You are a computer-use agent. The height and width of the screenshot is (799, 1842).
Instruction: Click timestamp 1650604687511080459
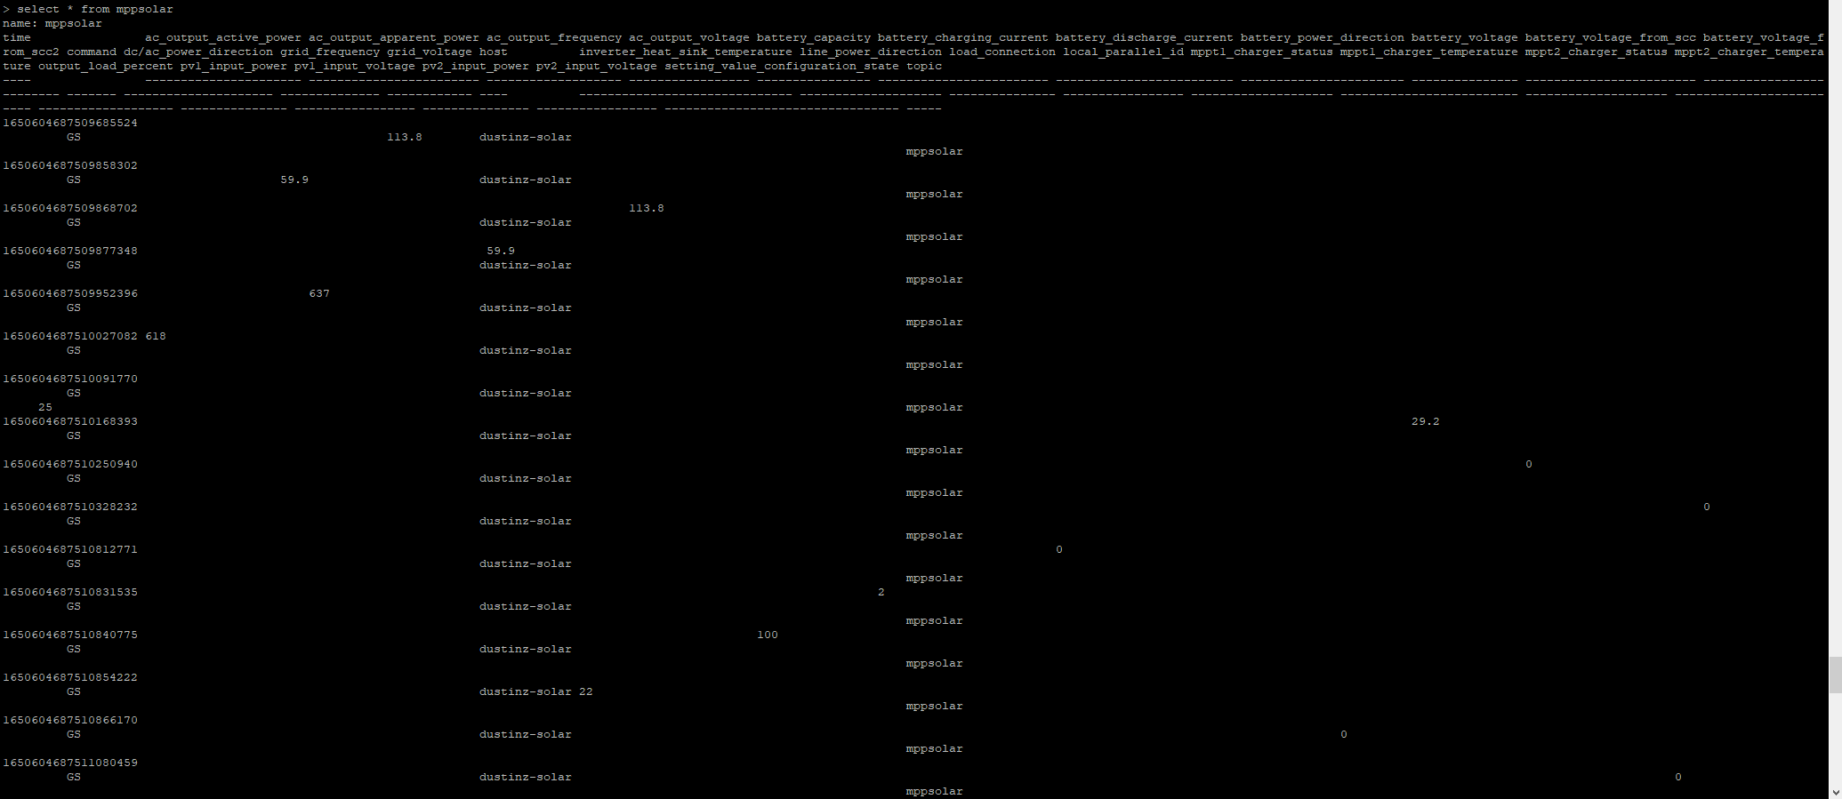(70, 763)
